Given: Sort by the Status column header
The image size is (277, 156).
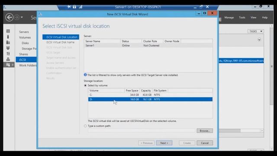Looking at the screenshot, I should [131, 41].
